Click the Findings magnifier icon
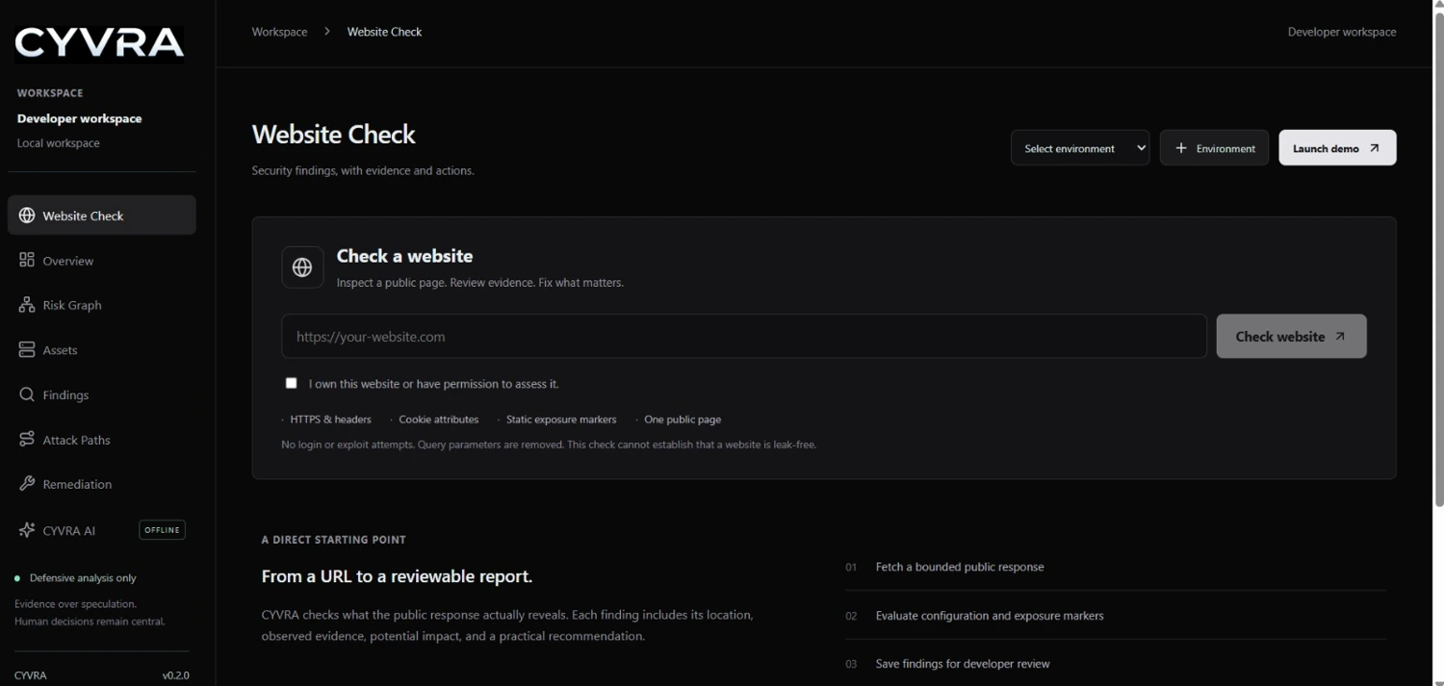The width and height of the screenshot is (1444, 686). pyautogui.click(x=27, y=394)
